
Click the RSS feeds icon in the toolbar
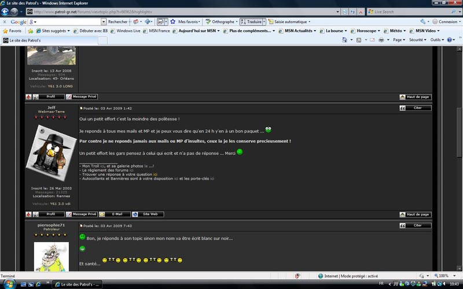[359, 40]
